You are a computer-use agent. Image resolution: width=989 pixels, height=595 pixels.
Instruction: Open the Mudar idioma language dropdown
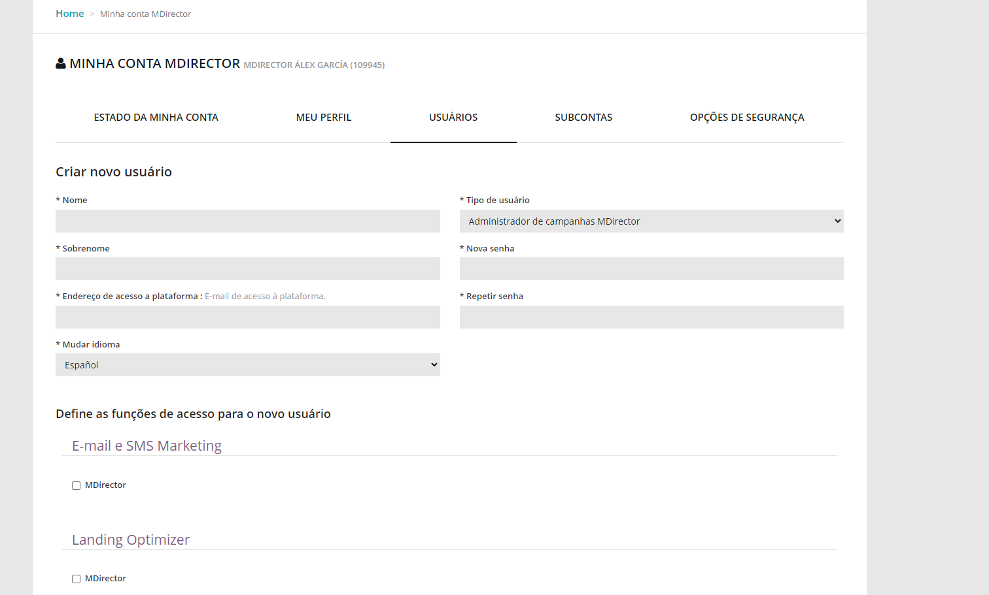pos(247,365)
